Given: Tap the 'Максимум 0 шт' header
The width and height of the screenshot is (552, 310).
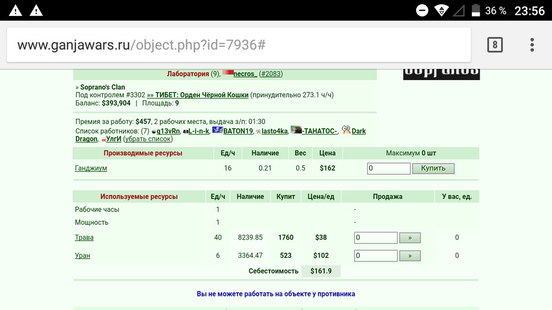Looking at the screenshot, I should coord(411,154).
